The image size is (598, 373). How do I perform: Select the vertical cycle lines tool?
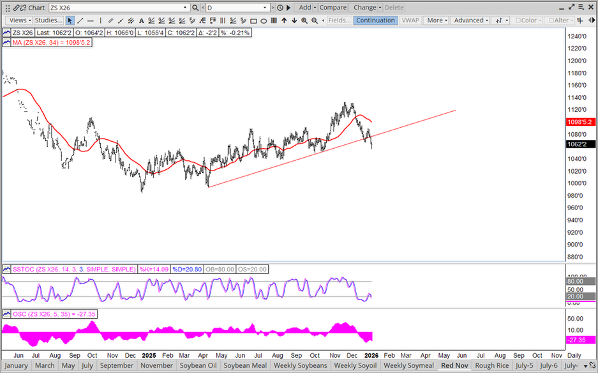pyautogui.click(x=223, y=20)
